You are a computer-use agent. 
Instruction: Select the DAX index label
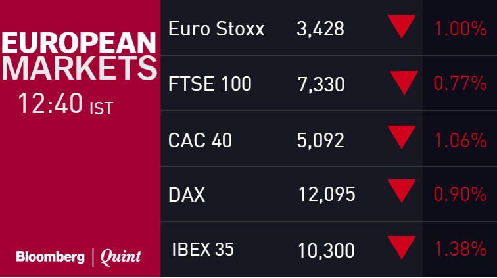click(187, 195)
